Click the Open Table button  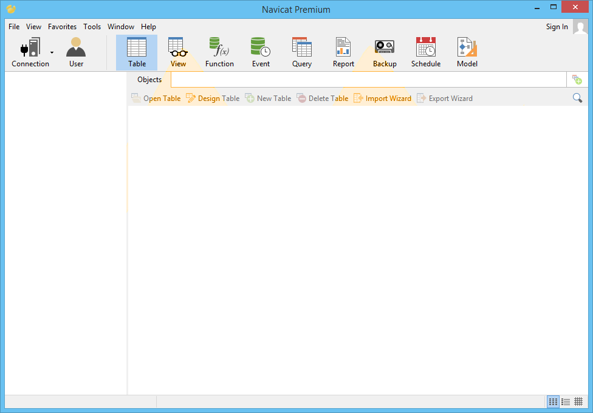tap(156, 99)
